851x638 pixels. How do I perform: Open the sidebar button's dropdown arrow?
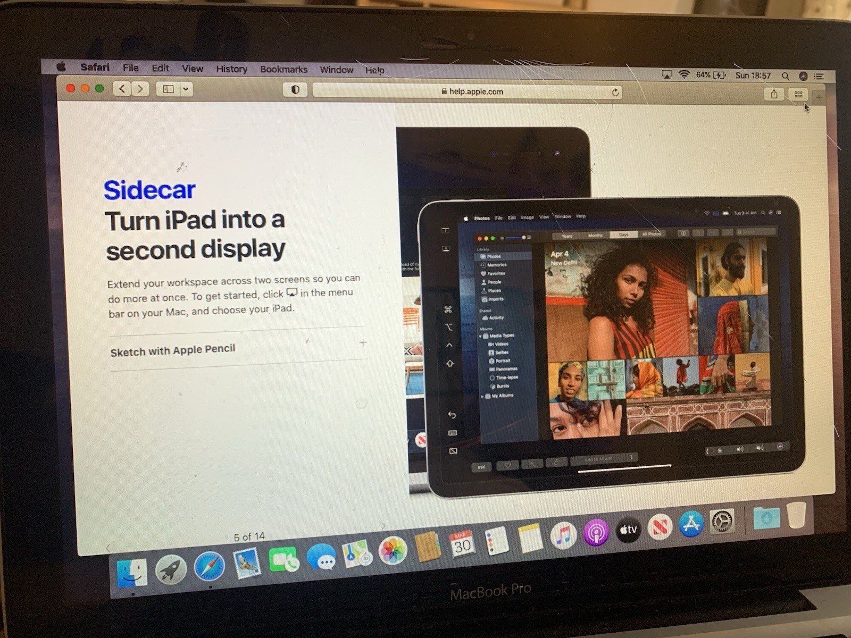coord(186,89)
